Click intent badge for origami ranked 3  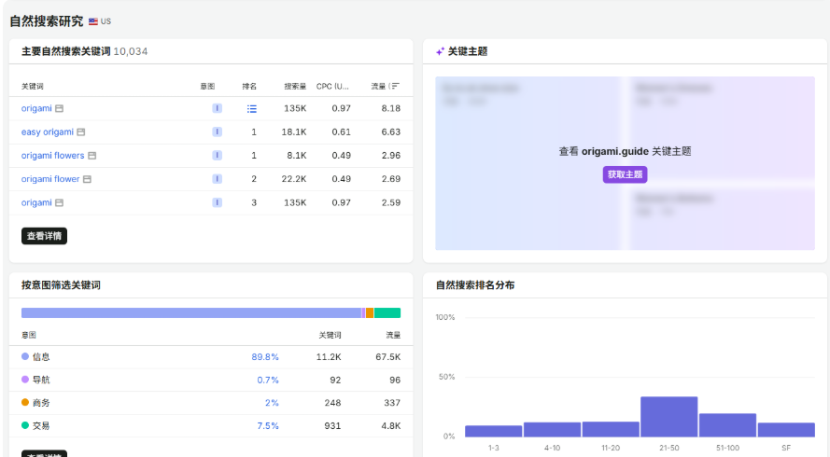tap(217, 202)
